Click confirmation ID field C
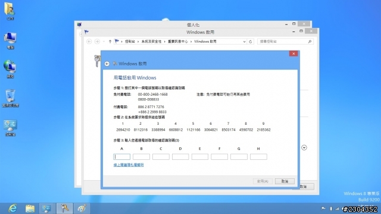The width and height of the screenshot is (381, 214). (x=161, y=157)
